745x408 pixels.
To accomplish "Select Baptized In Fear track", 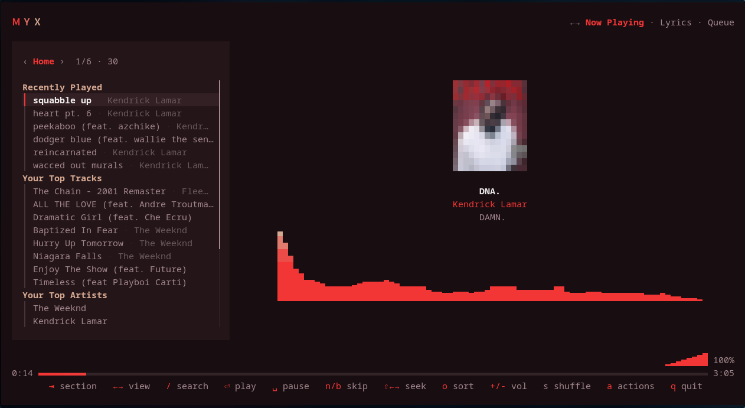I will click(122, 230).
